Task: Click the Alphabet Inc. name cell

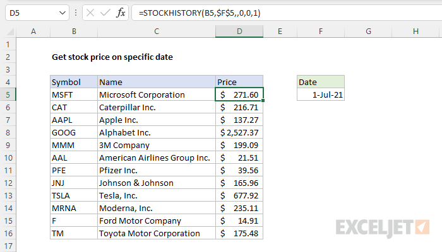Action: pos(157,132)
